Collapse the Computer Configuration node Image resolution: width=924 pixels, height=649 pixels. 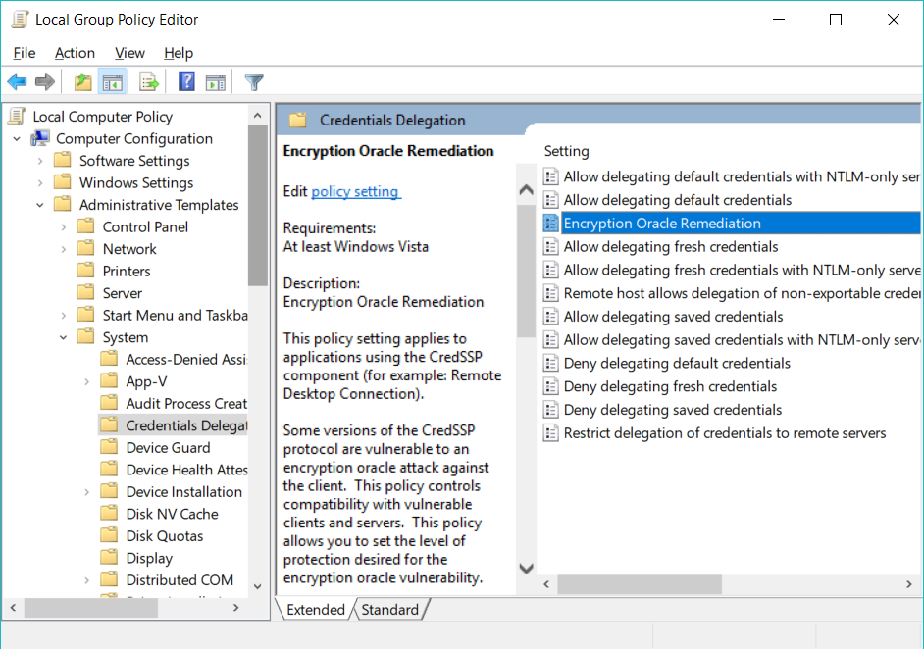[x=17, y=139]
